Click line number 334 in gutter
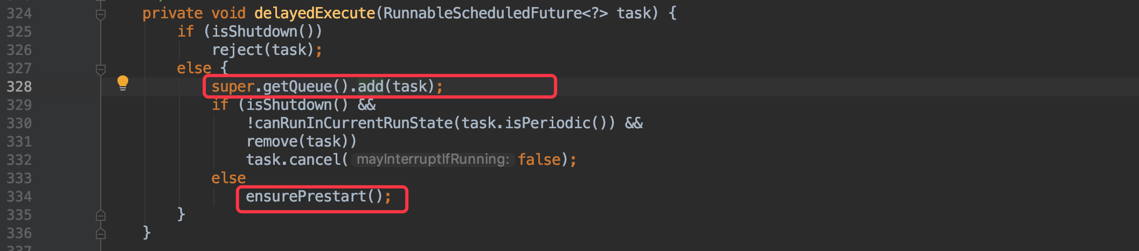1139x251 pixels. click(x=19, y=197)
